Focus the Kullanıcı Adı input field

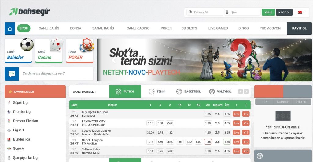205,12
